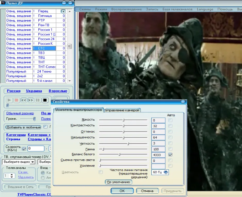Click the Категории link
The width and height of the screenshot is (242, 197).
(16, 135)
